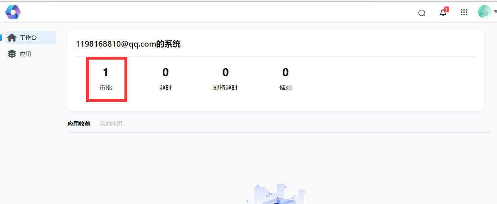Select 工作台 in sidebar

click(x=31, y=38)
